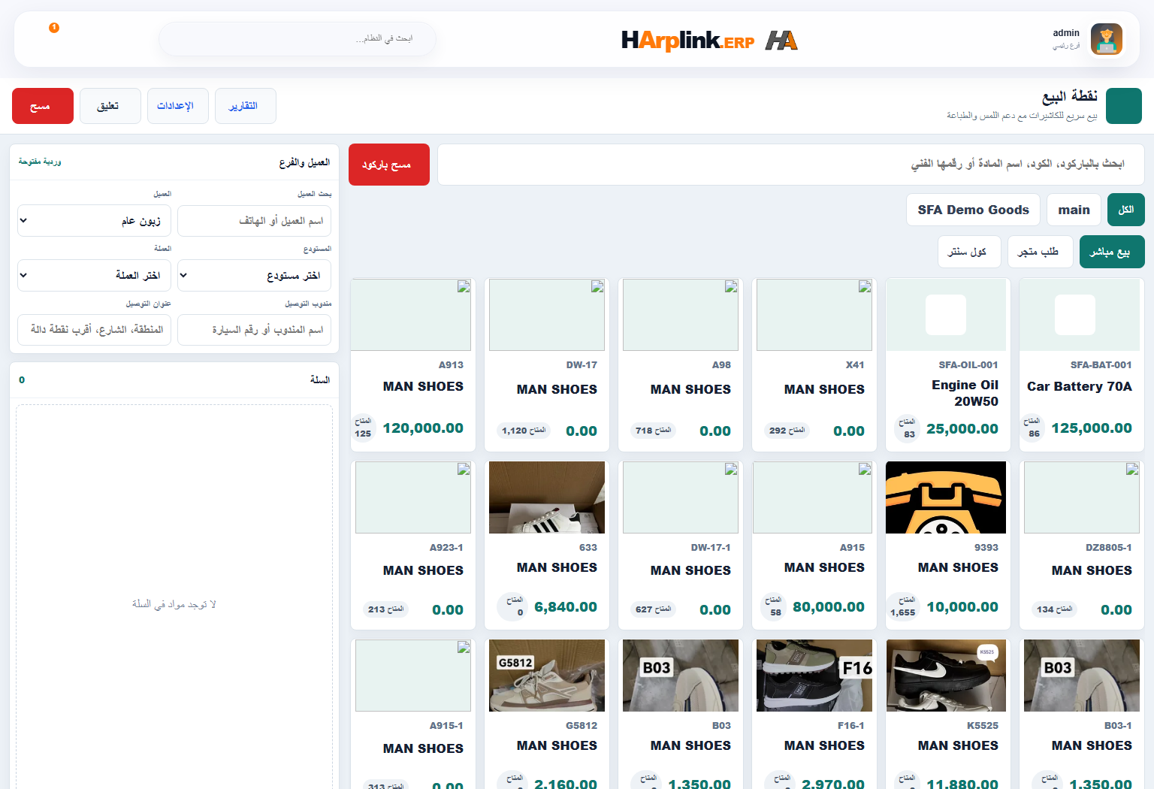Screen dimensions: 1154x789
Task: Click the SFA-OIL-001 product code
Action: pos(968,365)
